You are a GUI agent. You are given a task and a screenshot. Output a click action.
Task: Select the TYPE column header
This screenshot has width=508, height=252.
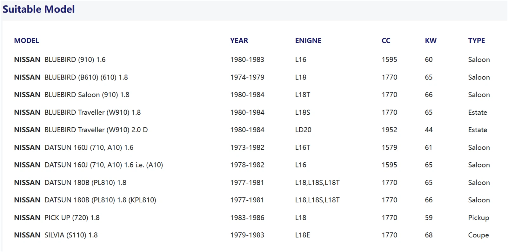[x=476, y=41]
